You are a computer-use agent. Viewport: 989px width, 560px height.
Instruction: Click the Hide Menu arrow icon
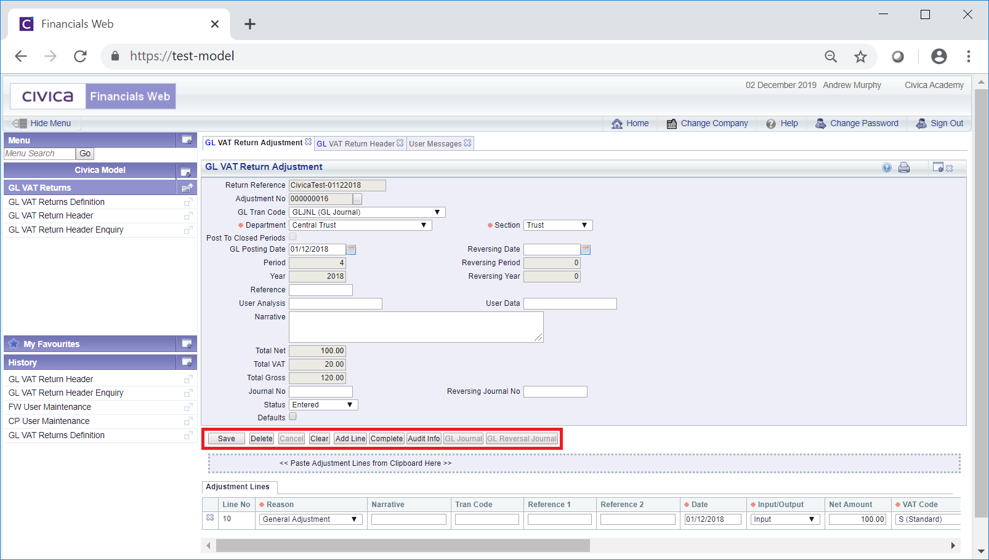(x=19, y=123)
